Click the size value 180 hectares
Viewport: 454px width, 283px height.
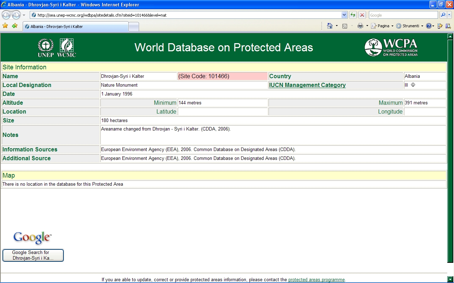pyautogui.click(x=114, y=120)
